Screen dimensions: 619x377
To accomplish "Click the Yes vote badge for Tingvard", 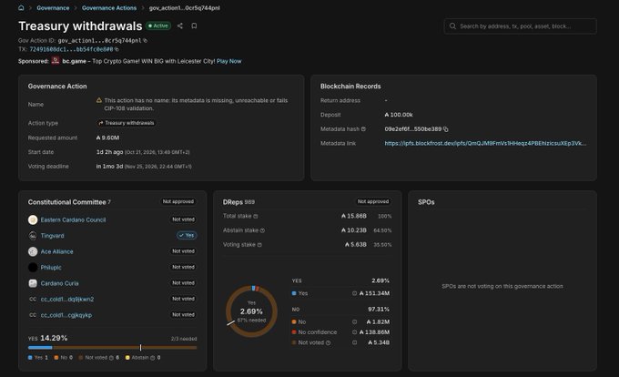I will (187, 235).
